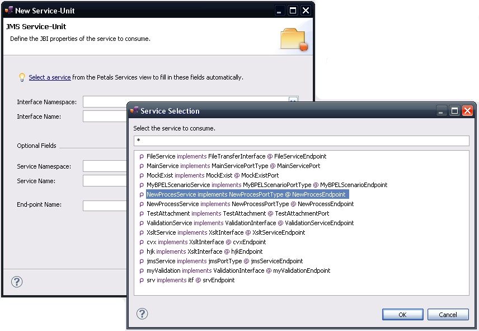Choose NewProcessService implements NewProcessPortType

coord(250,204)
